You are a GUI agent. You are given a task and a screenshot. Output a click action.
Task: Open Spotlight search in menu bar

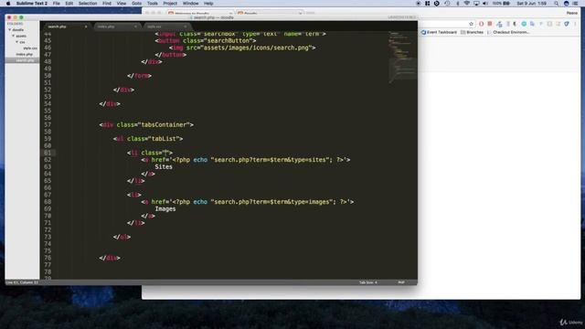click(557, 4)
